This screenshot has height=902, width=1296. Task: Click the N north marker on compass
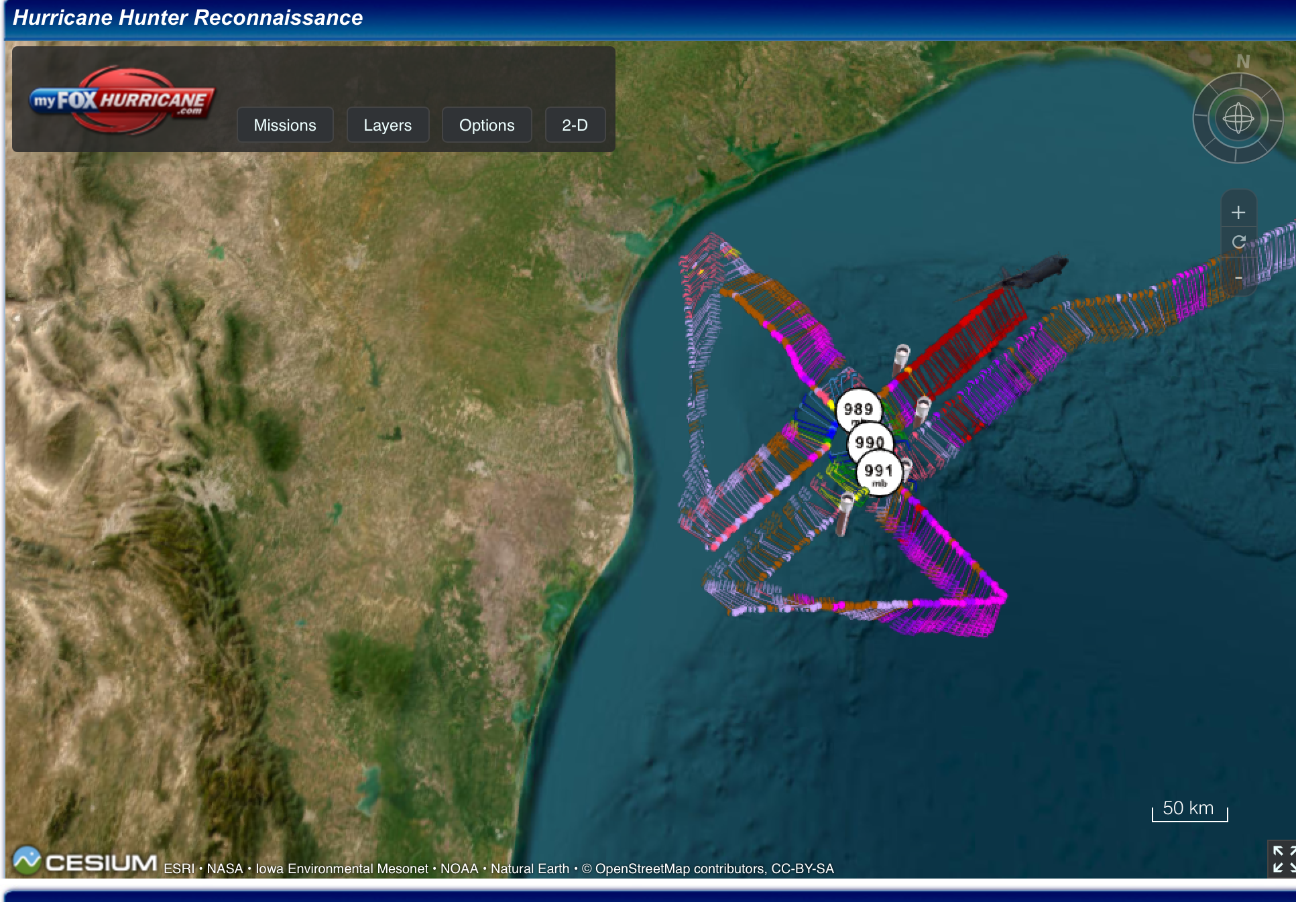pos(1242,62)
